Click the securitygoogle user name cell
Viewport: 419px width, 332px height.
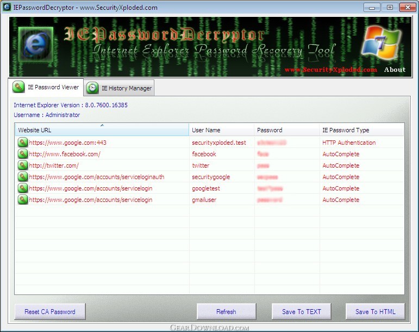coord(211,177)
